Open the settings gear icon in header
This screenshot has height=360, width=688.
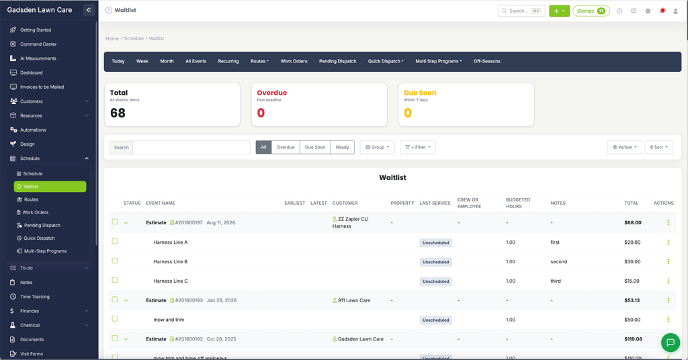(x=648, y=11)
